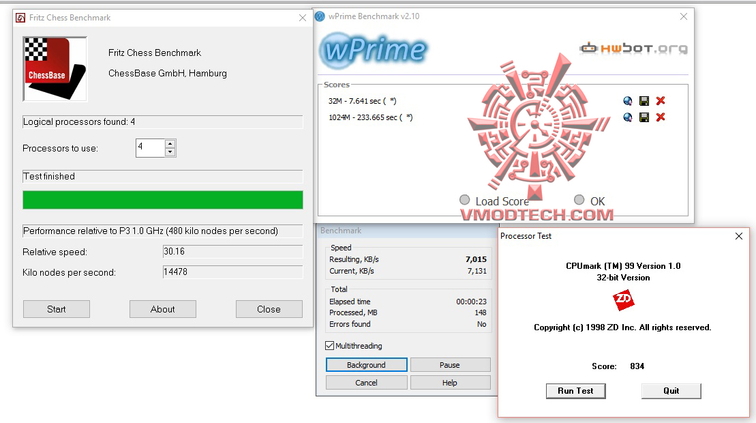
Task: Start the Fritz Chess Benchmark
Action: pyautogui.click(x=56, y=308)
